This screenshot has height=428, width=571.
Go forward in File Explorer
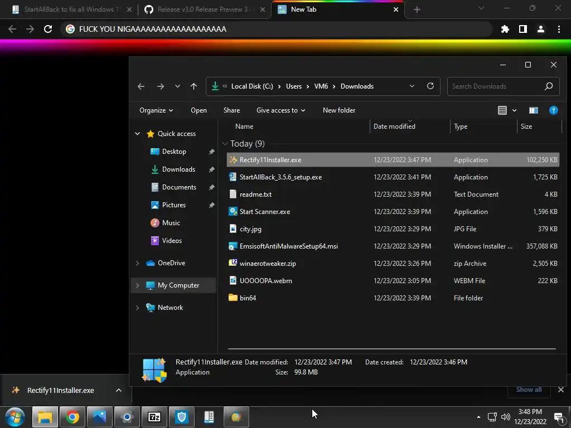pos(160,86)
